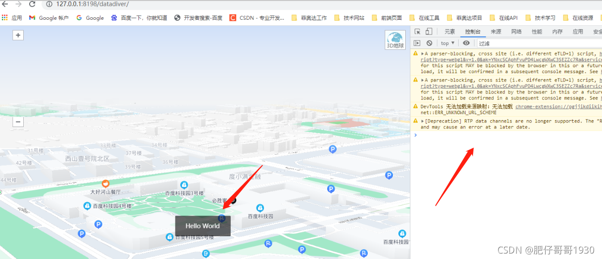The width and height of the screenshot is (602, 259).
Task: Click the 百度科技园 marker beside 必胜客
Action: 260,208
